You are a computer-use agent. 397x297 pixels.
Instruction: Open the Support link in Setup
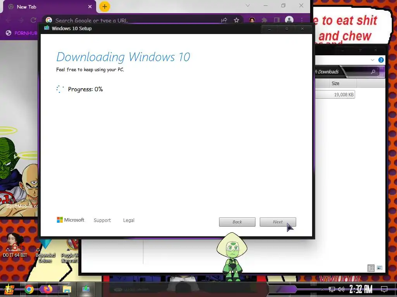point(102,220)
